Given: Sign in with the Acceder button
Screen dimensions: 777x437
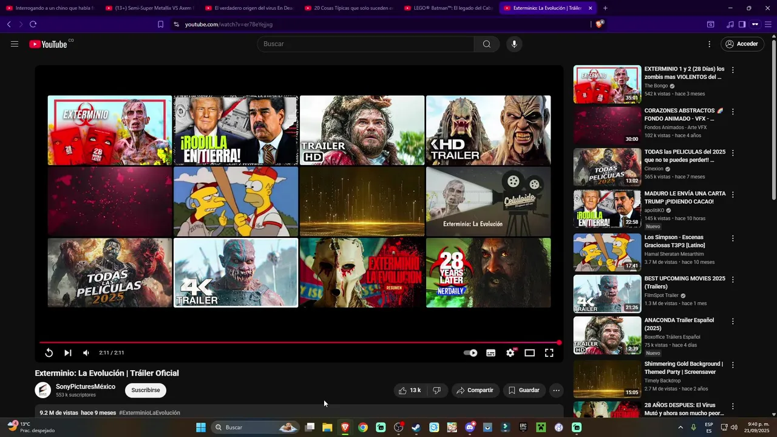Looking at the screenshot, I should (x=742, y=44).
